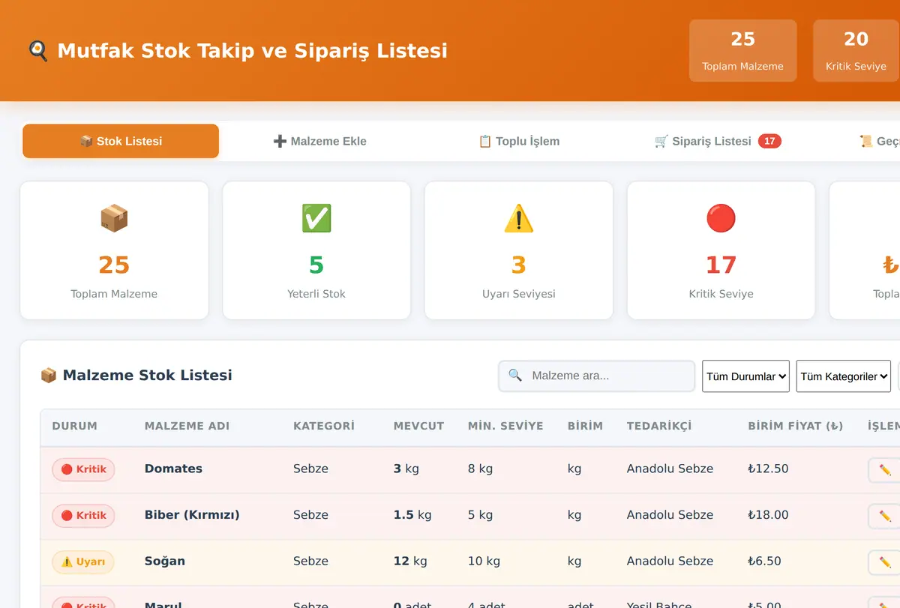Click the green checkmark Yeterli Stok icon

click(x=316, y=218)
